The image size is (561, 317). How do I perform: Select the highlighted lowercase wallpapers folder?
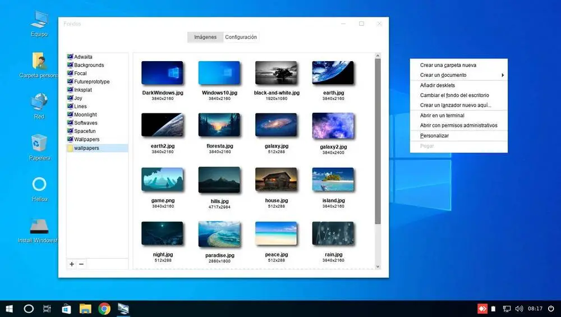[x=97, y=148]
